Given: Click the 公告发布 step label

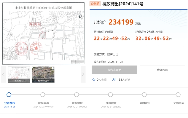Looking at the screenshot, I should coord(9,103).
